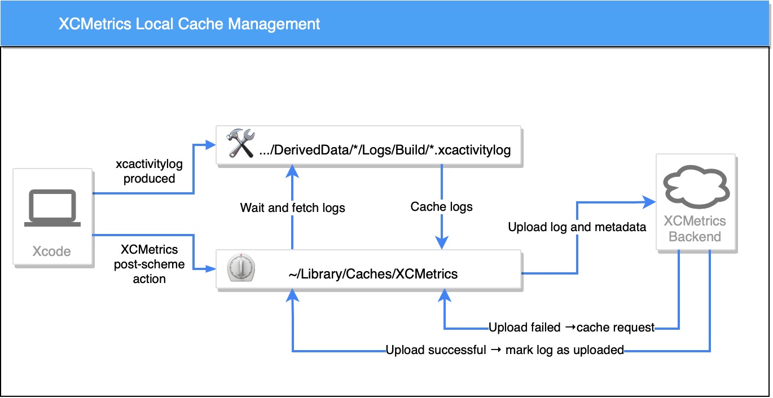Select the 'xcactivitylog produced' label
This screenshot has height=398, width=773.
(x=149, y=171)
